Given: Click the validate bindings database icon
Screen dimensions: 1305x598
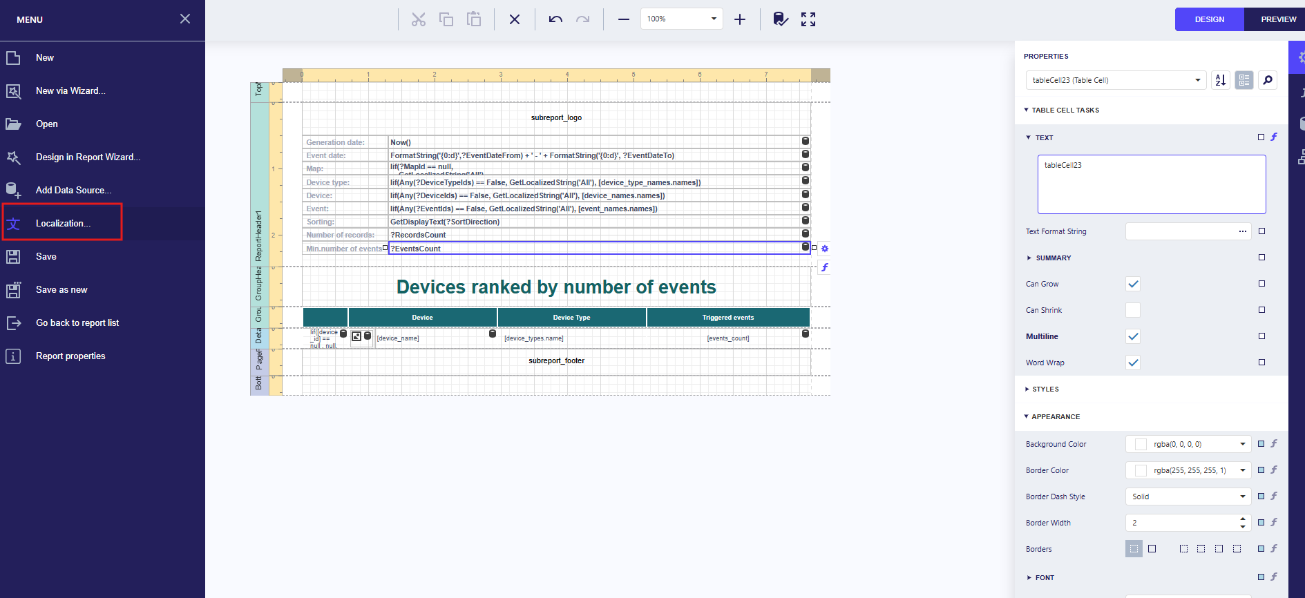Looking at the screenshot, I should [781, 19].
